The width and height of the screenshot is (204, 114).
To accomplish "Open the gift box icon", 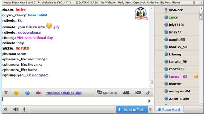I will click(x=38, y=93).
